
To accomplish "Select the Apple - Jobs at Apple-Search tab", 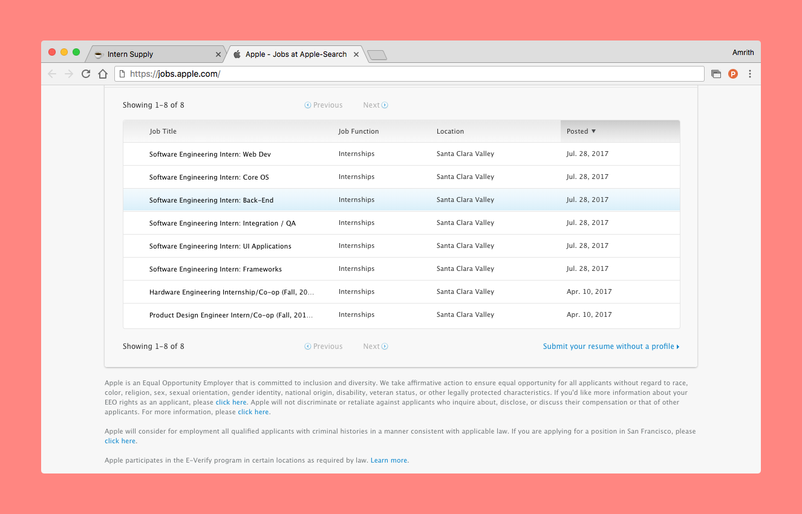I will click(x=296, y=54).
